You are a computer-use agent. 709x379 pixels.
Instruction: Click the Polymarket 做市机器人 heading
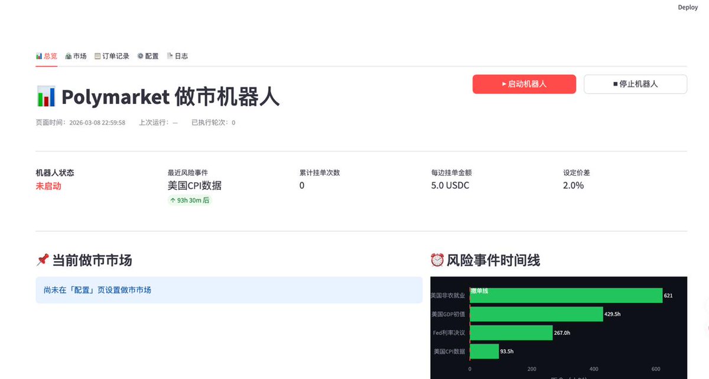click(170, 97)
